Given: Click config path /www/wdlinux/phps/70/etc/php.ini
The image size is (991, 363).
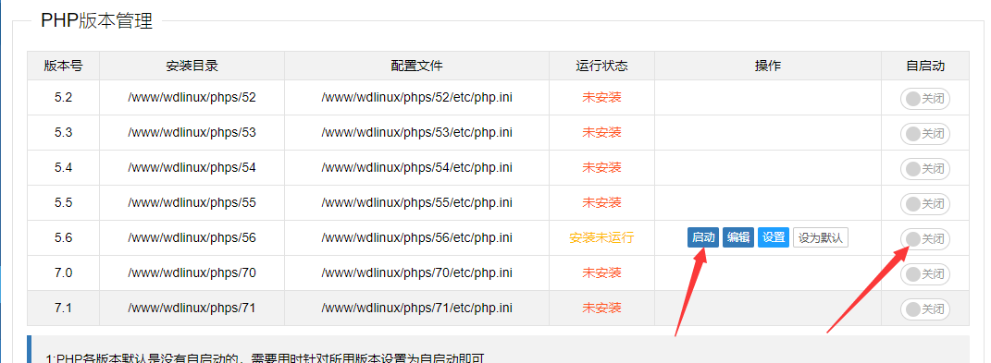Looking at the screenshot, I should [x=417, y=272].
